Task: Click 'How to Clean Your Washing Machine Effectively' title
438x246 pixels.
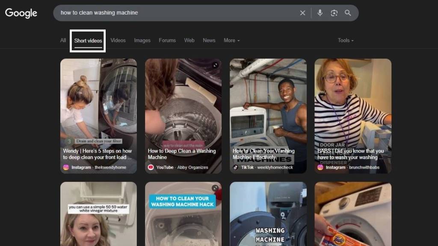Action: 263,154
